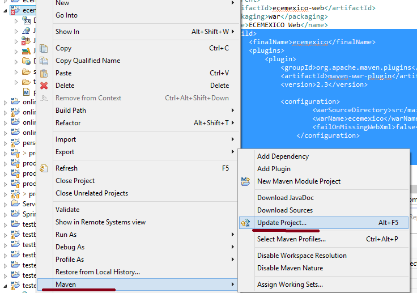417x293 pixels.
Task: Click the Build Path submenu arrow
Action: pyautogui.click(x=233, y=111)
